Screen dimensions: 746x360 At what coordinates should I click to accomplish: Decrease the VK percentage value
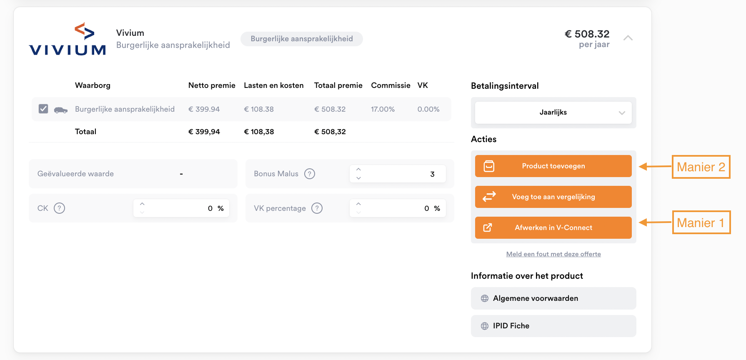pyautogui.click(x=358, y=212)
